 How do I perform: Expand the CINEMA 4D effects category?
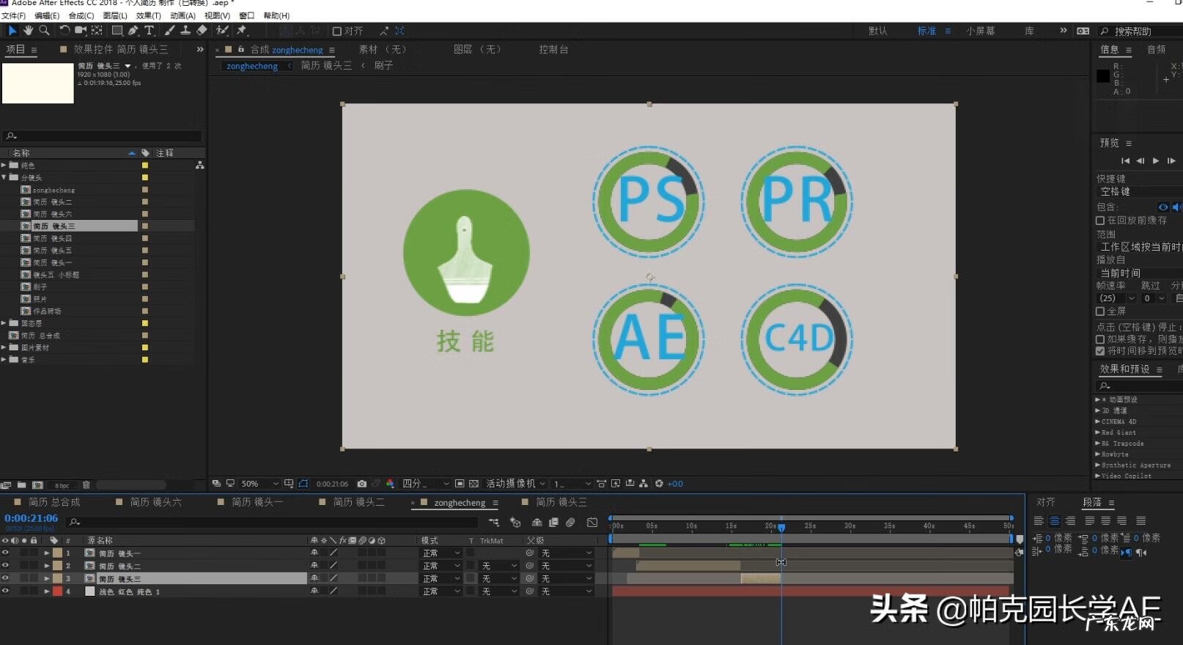pyautogui.click(x=1098, y=421)
